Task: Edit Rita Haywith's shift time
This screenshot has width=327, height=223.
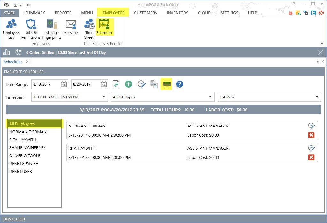Action: [311, 148]
